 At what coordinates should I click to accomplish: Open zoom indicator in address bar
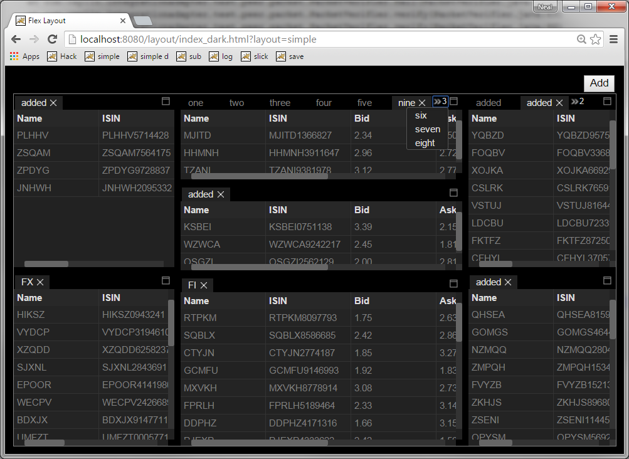[581, 40]
